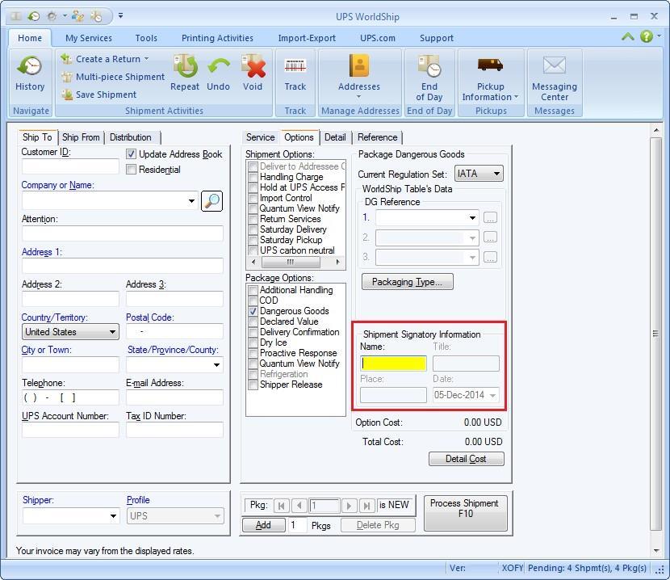Collapse the ribbon with the green arrow
This screenshot has width=670, height=580.
(x=627, y=37)
